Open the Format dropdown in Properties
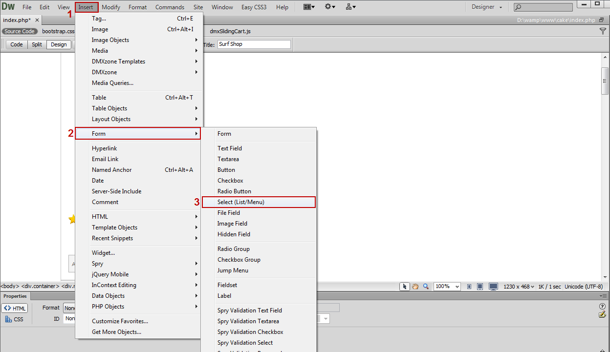Viewport: 610px width, 352px height. tap(69, 308)
